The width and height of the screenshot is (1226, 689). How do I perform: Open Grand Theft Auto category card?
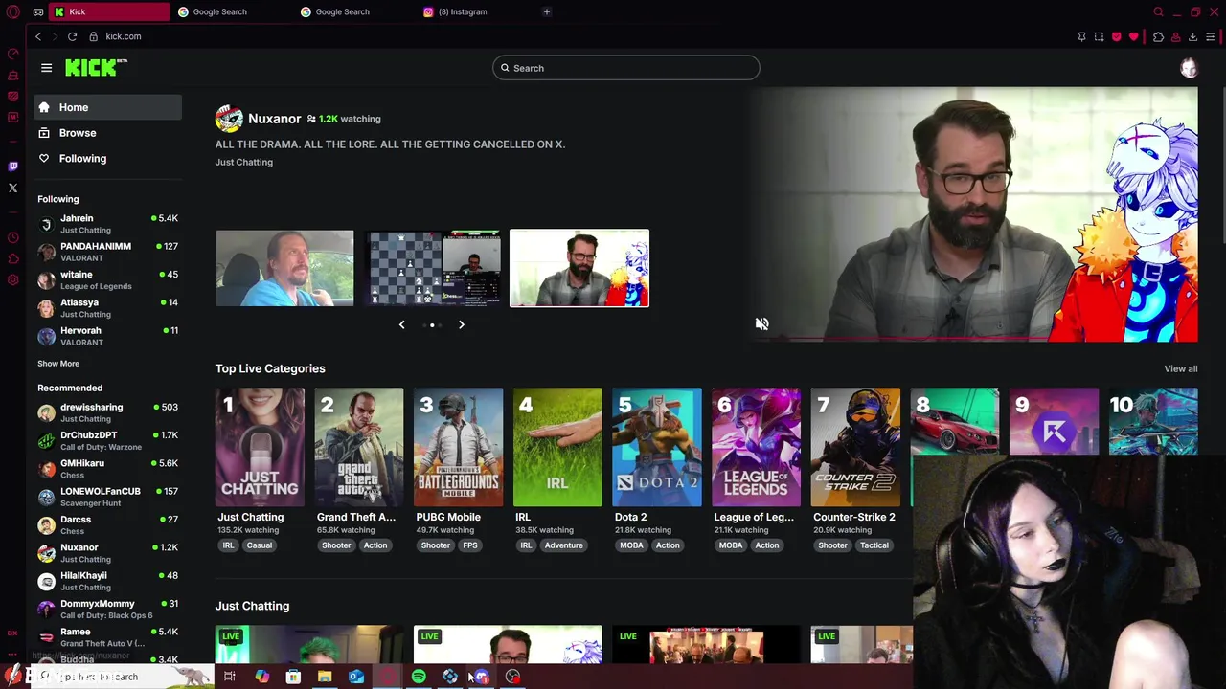359,447
